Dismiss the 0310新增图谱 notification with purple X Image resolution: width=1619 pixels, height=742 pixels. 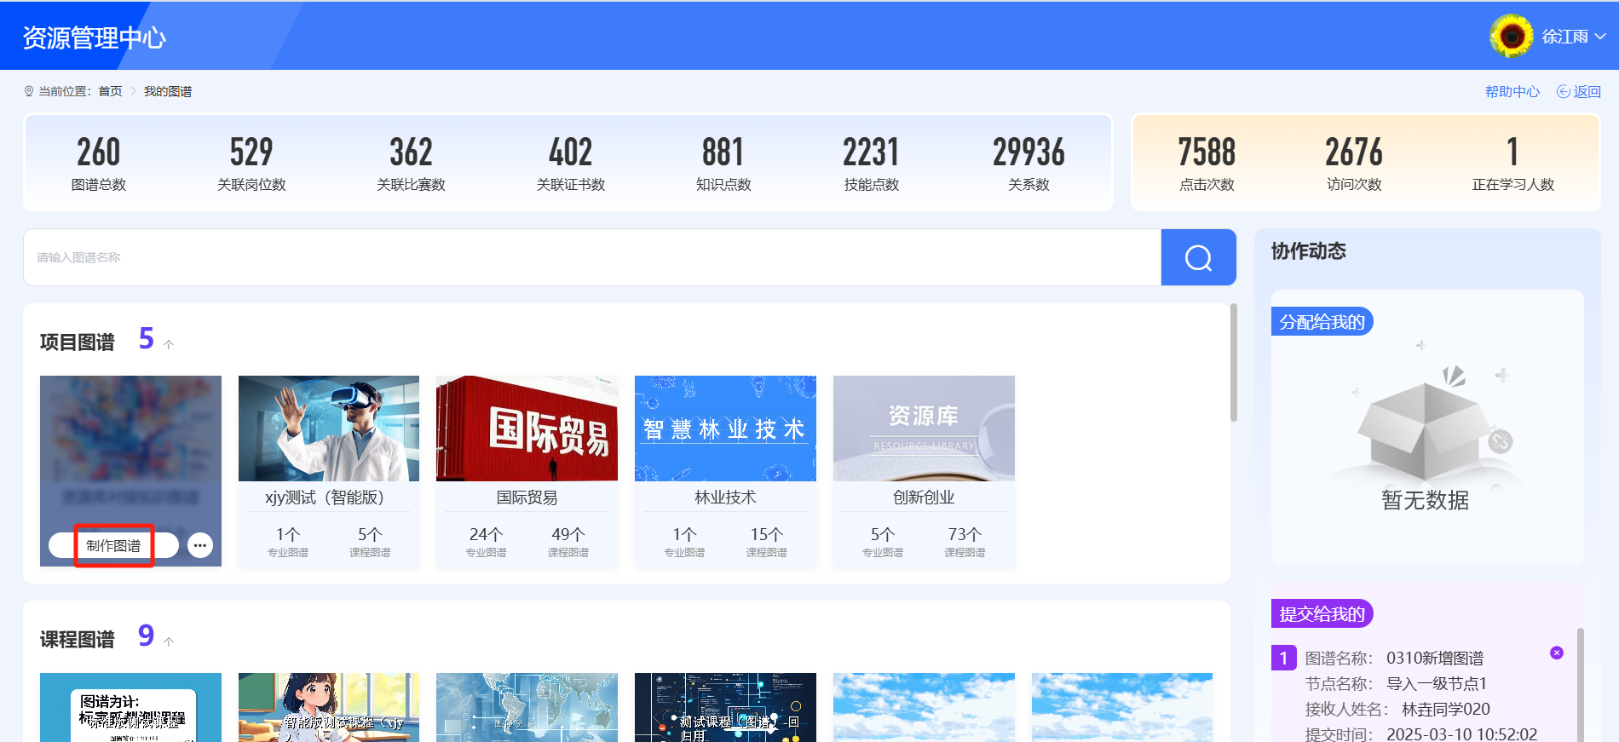coord(1557,653)
